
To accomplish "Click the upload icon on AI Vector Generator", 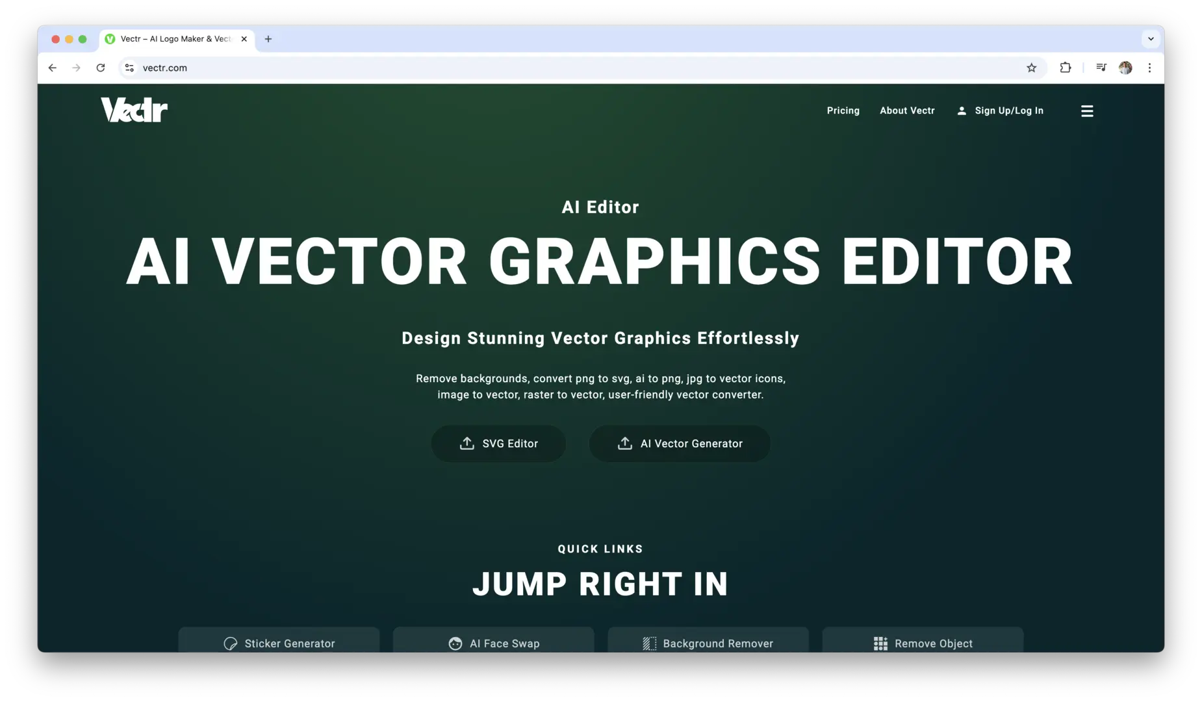I will tap(624, 443).
